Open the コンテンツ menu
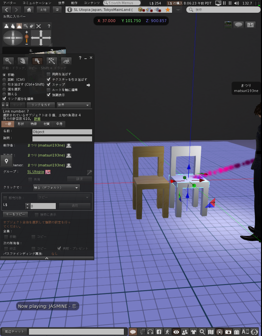The image size is (262, 336). (x=92, y=3)
